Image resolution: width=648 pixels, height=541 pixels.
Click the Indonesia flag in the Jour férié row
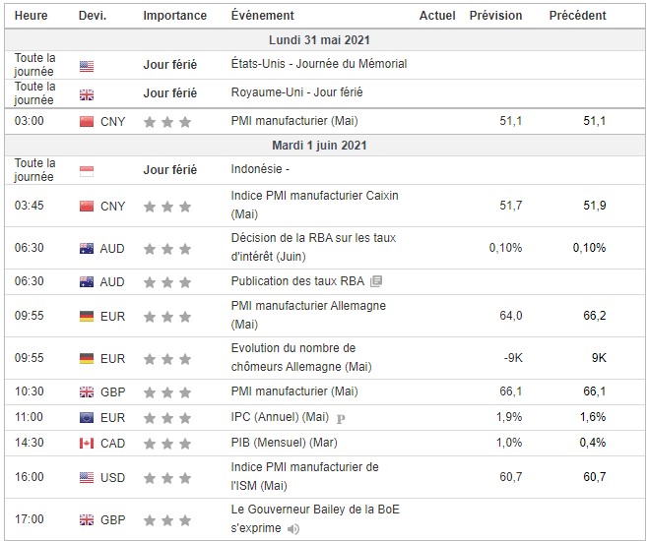click(87, 170)
